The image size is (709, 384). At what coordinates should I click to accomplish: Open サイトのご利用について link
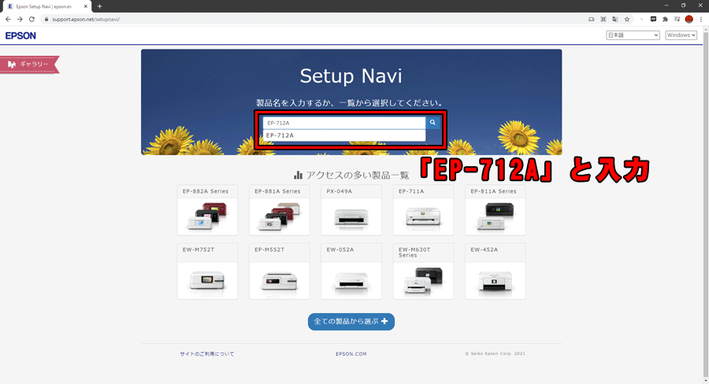tap(206, 354)
